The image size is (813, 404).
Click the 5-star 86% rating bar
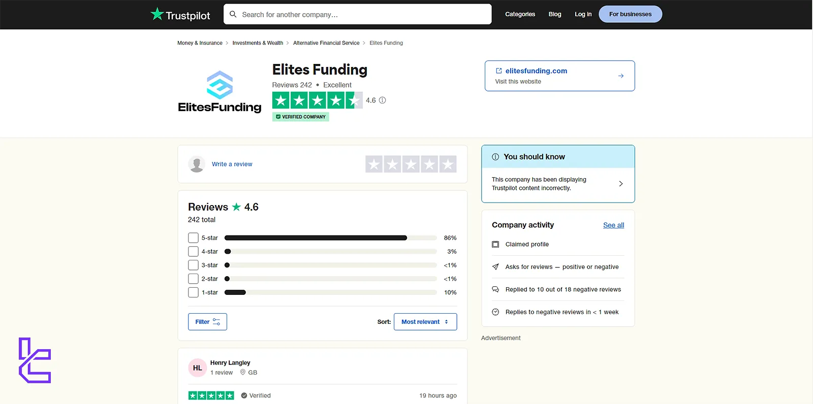click(330, 238)
